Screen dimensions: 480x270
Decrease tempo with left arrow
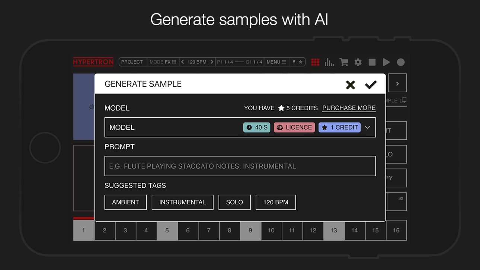pos(183,62)
